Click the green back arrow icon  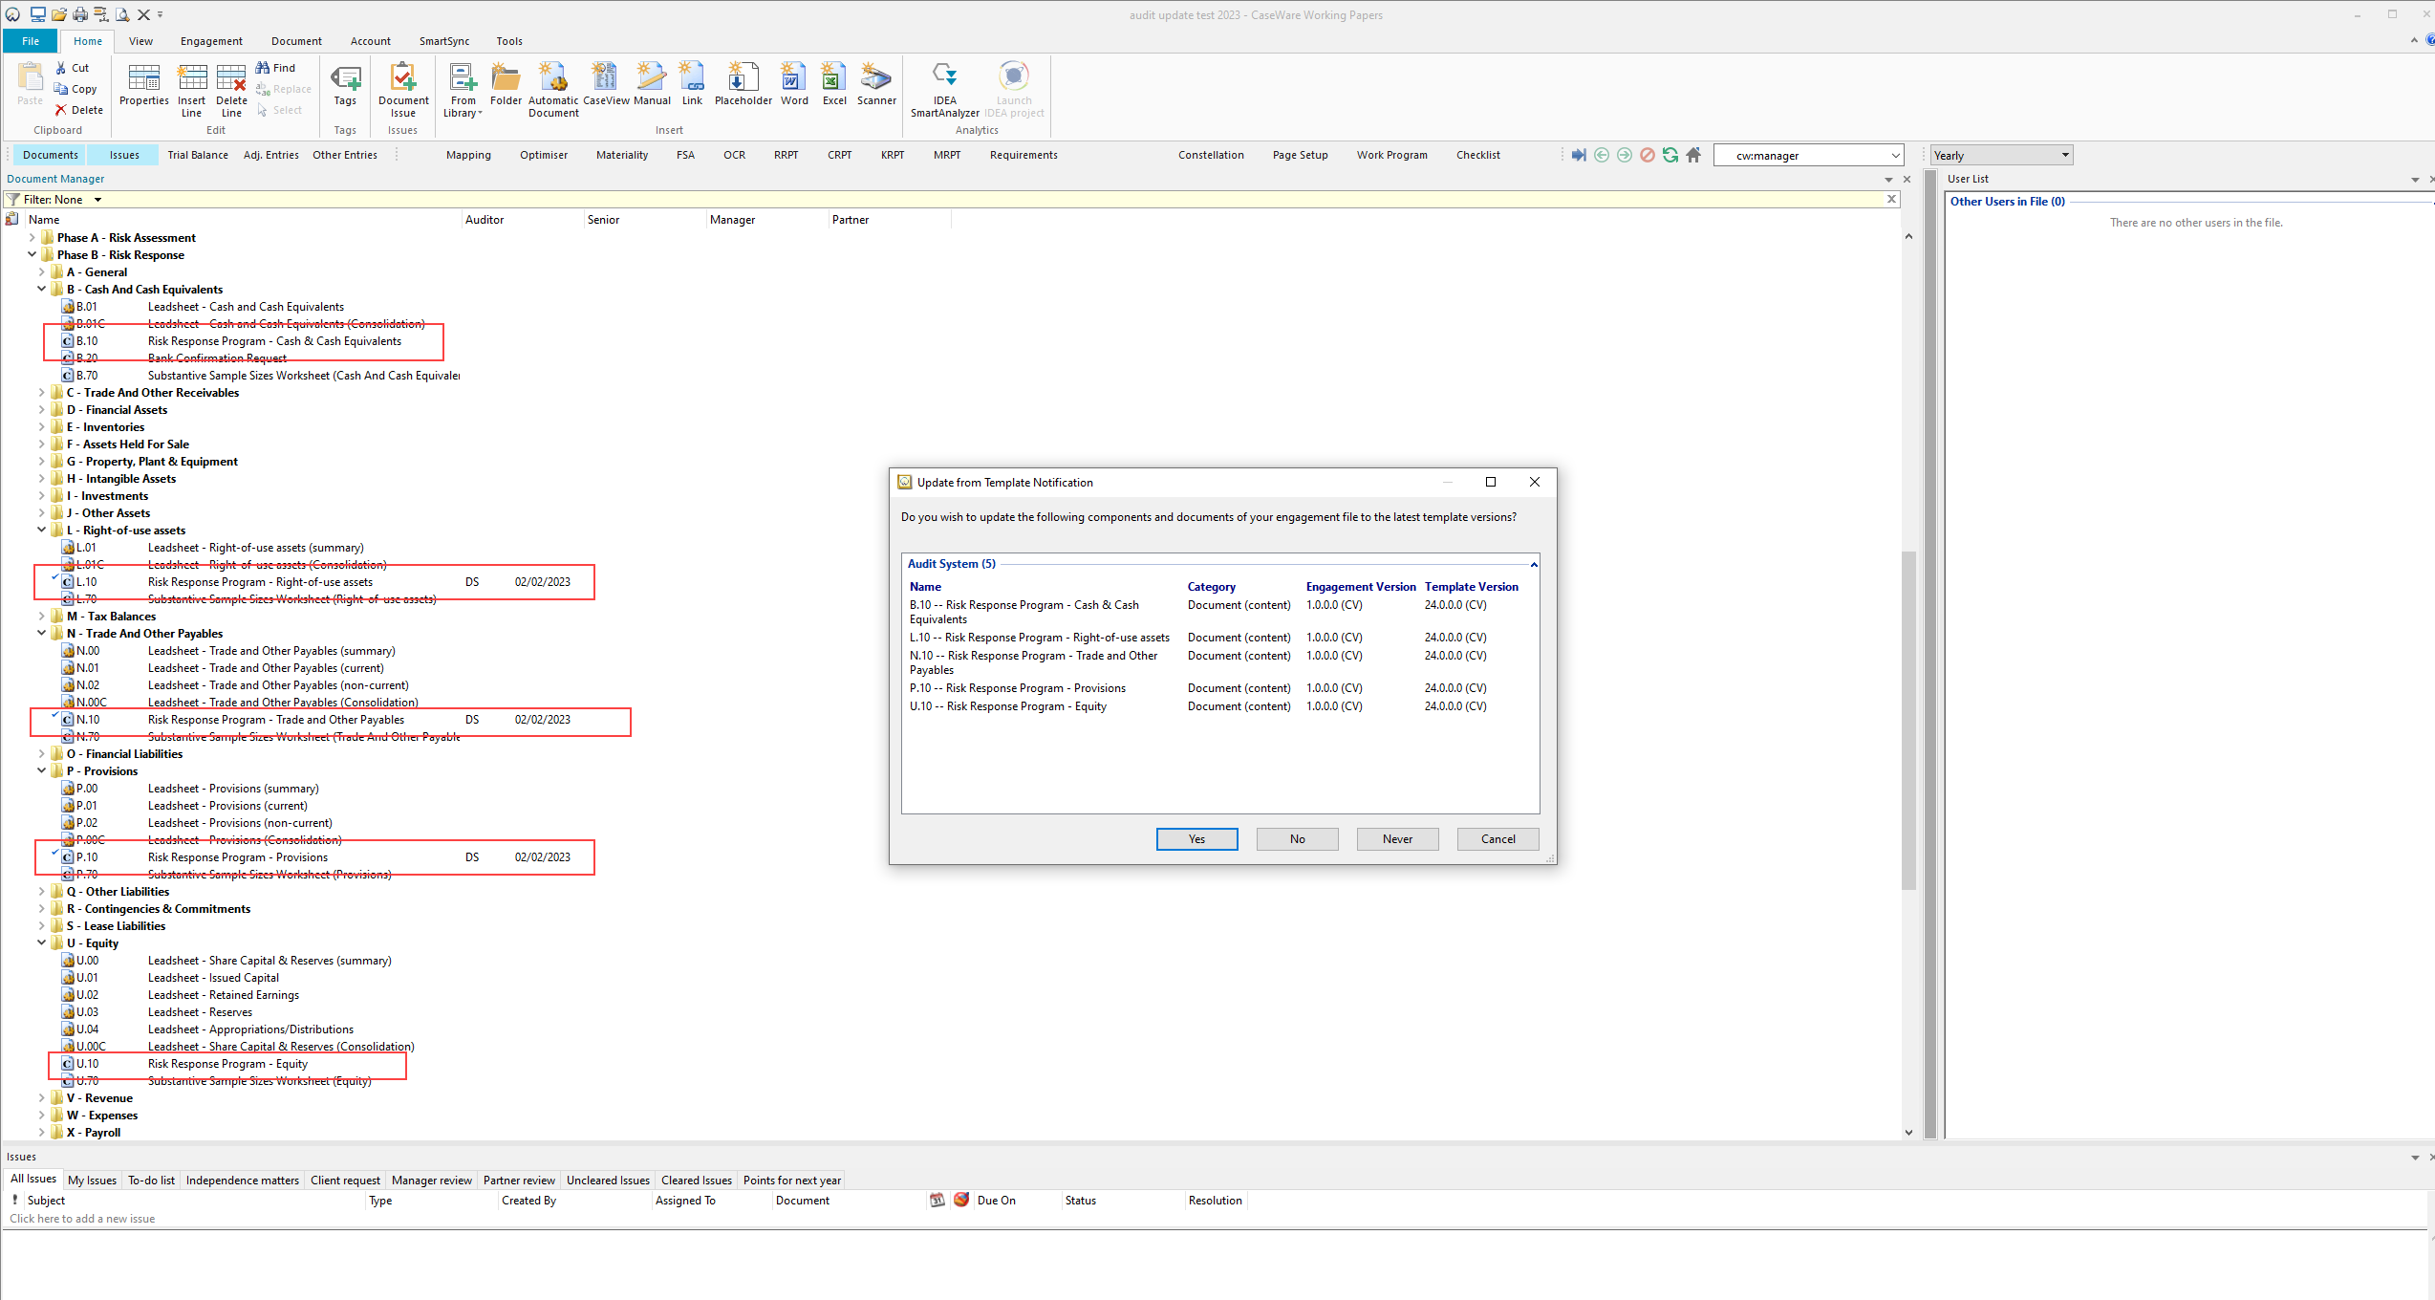1602,155
